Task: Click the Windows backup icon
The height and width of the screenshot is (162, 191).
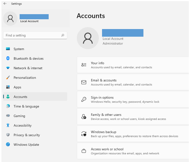Action: click(84, 134)
